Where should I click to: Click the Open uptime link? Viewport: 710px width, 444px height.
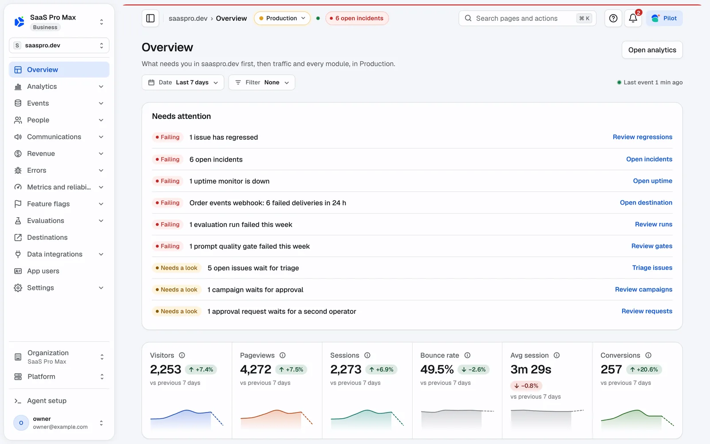coord(652,181)
